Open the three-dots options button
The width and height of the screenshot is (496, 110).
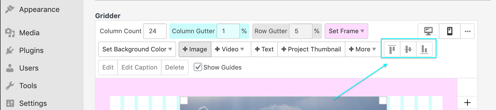(x=468, y=31)
